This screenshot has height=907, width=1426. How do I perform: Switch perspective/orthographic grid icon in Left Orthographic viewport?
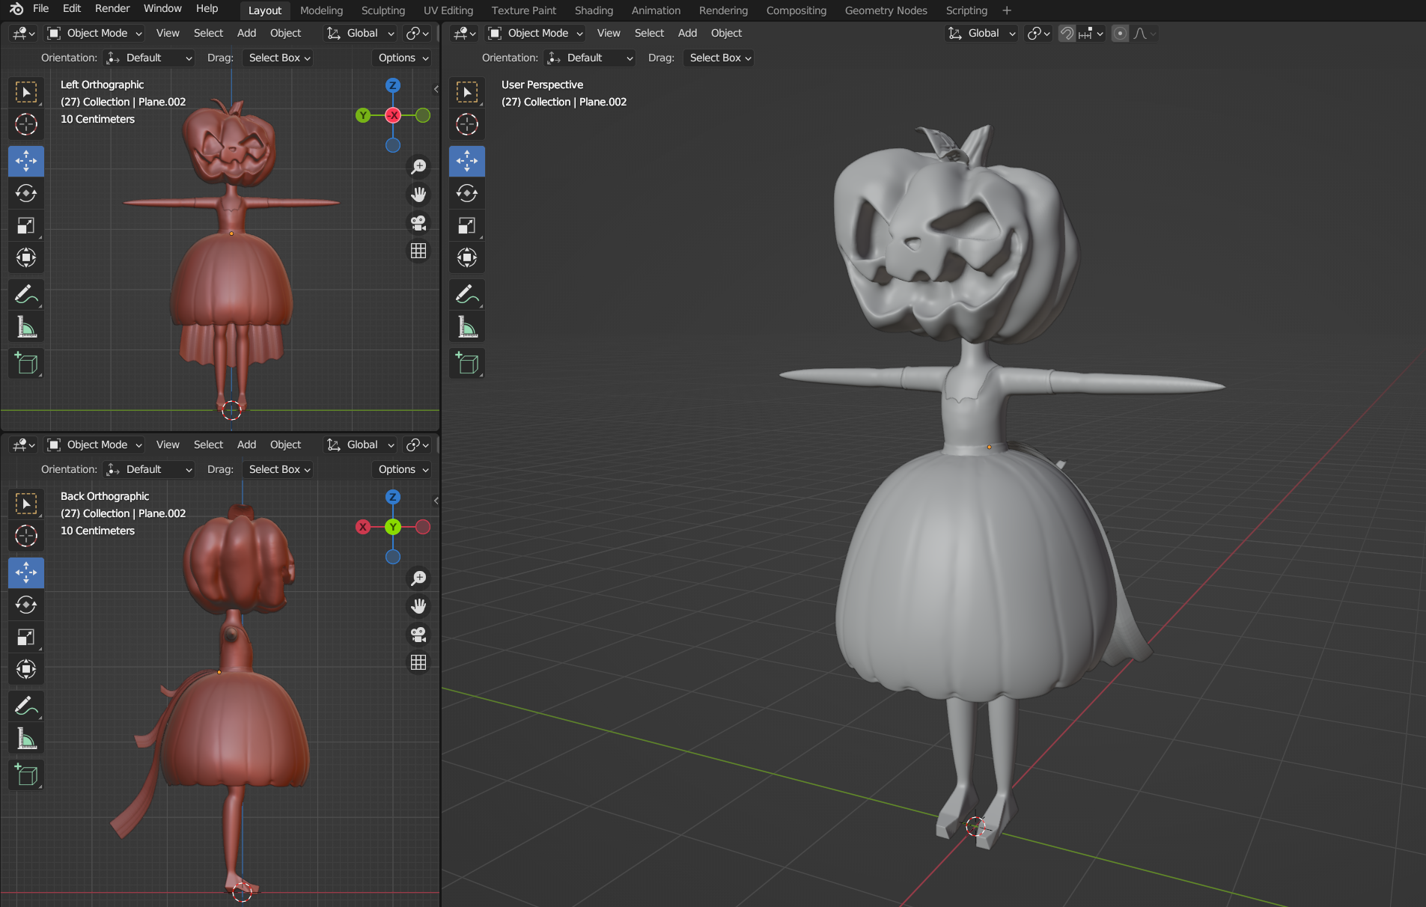coord(418,251)
